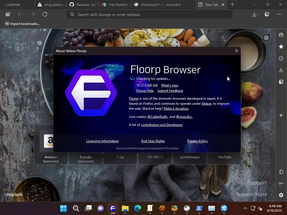Viewport: 287px width, 215px height.
Task: Open contributors and Developers link
Action: click(x=162, y=125)
